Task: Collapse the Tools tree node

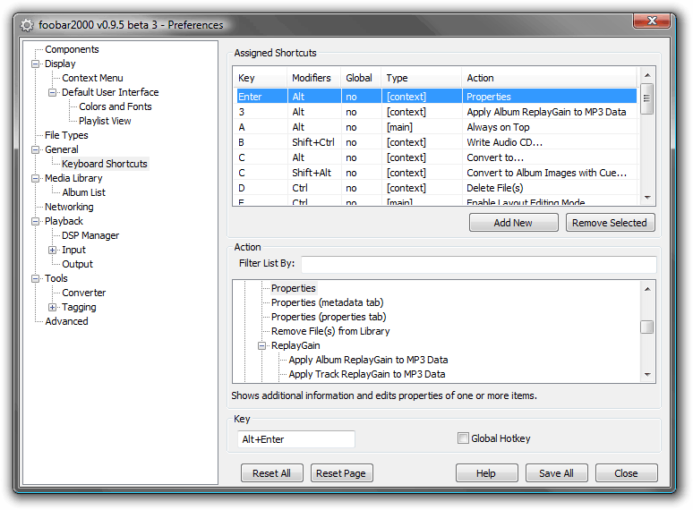Action: [x=35, y=278]
